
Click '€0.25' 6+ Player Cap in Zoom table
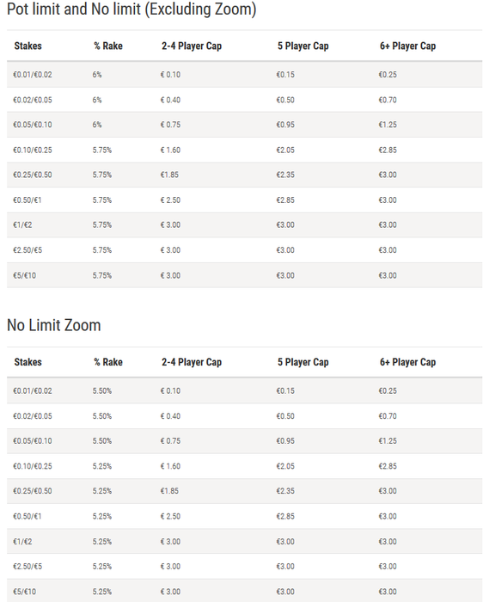(x=388, y=390)
